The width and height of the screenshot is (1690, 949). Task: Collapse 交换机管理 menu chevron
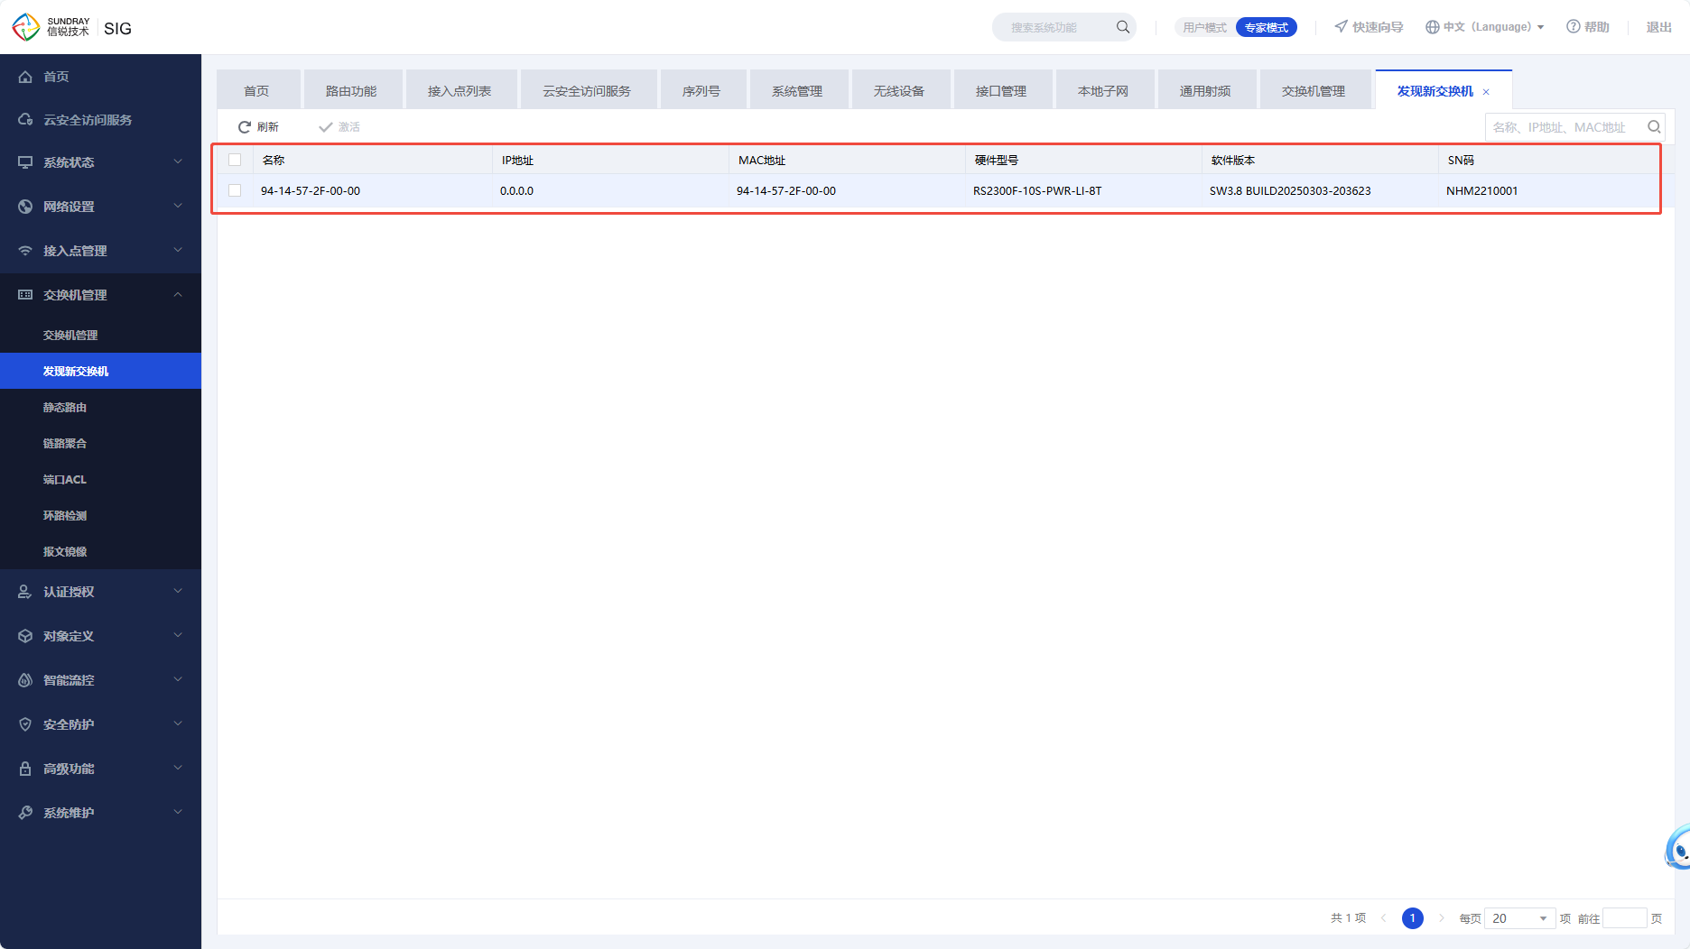(x=178, y=294)
